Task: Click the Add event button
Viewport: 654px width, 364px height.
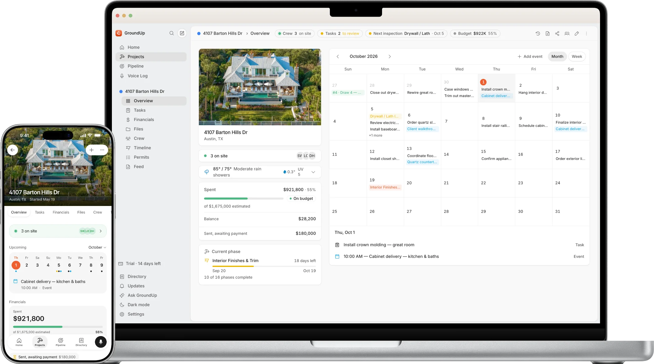Action: (x=530, y=56)
